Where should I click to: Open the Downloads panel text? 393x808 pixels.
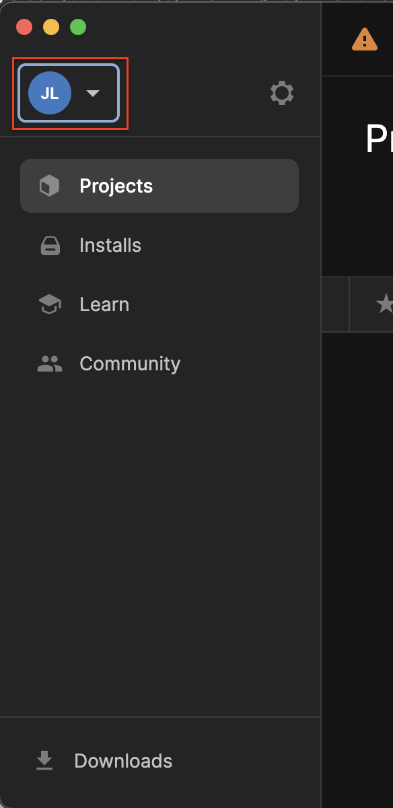(x=123, y=761)
